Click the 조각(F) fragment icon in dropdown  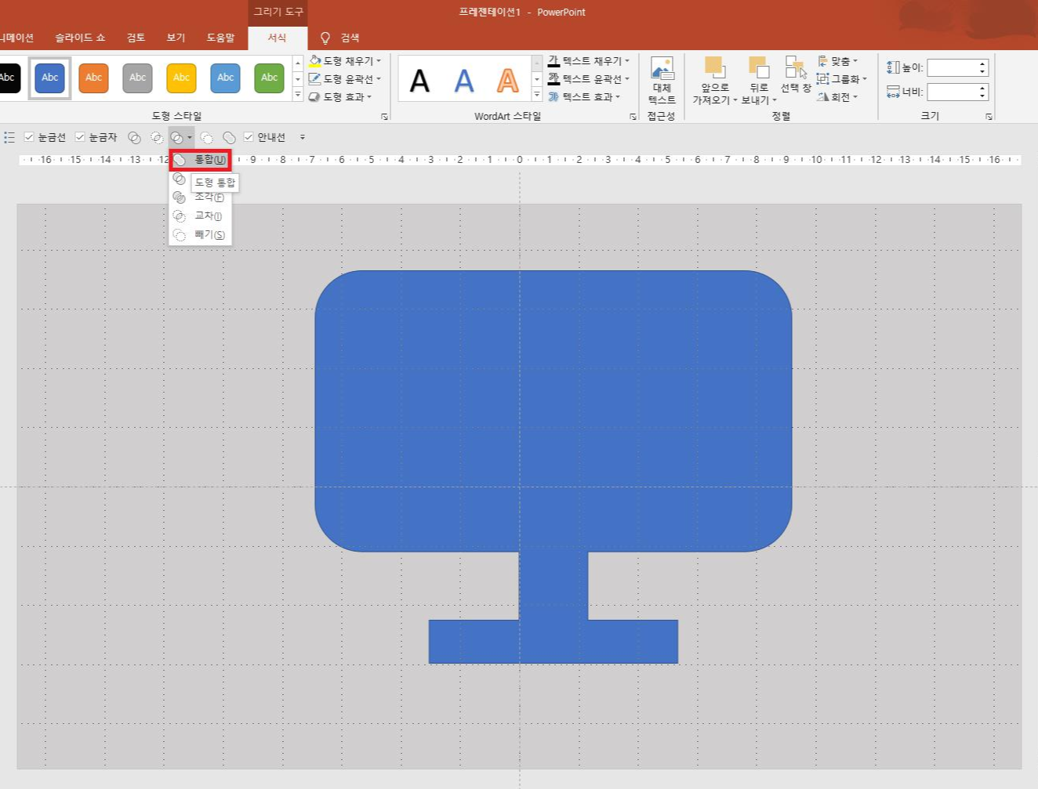click(180, 197)
